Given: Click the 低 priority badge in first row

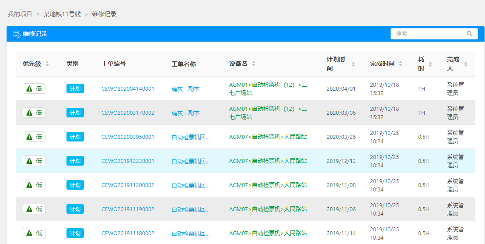Looking at the screenshot, I should pos(34,88).
